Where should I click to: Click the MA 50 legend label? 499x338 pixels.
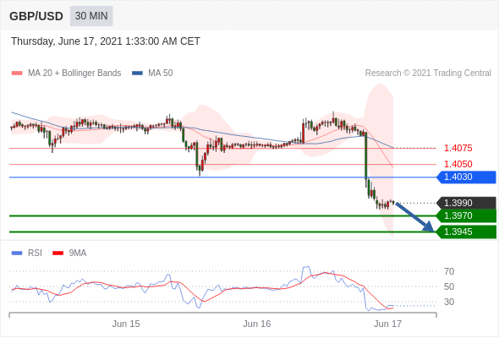pos(161,74)
